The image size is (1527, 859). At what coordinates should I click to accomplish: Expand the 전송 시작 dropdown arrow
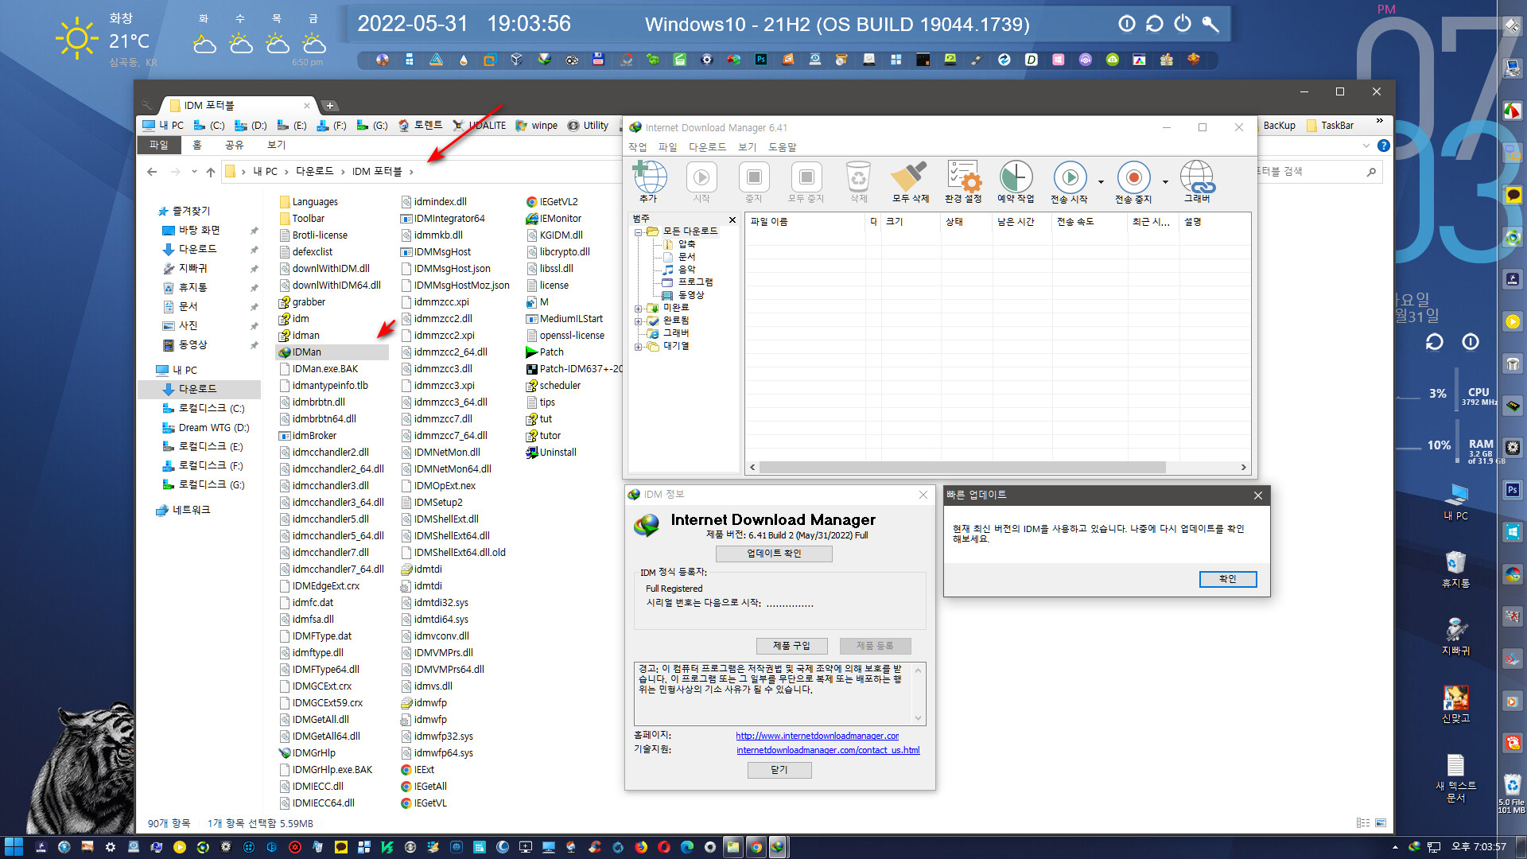(1101, 182)
